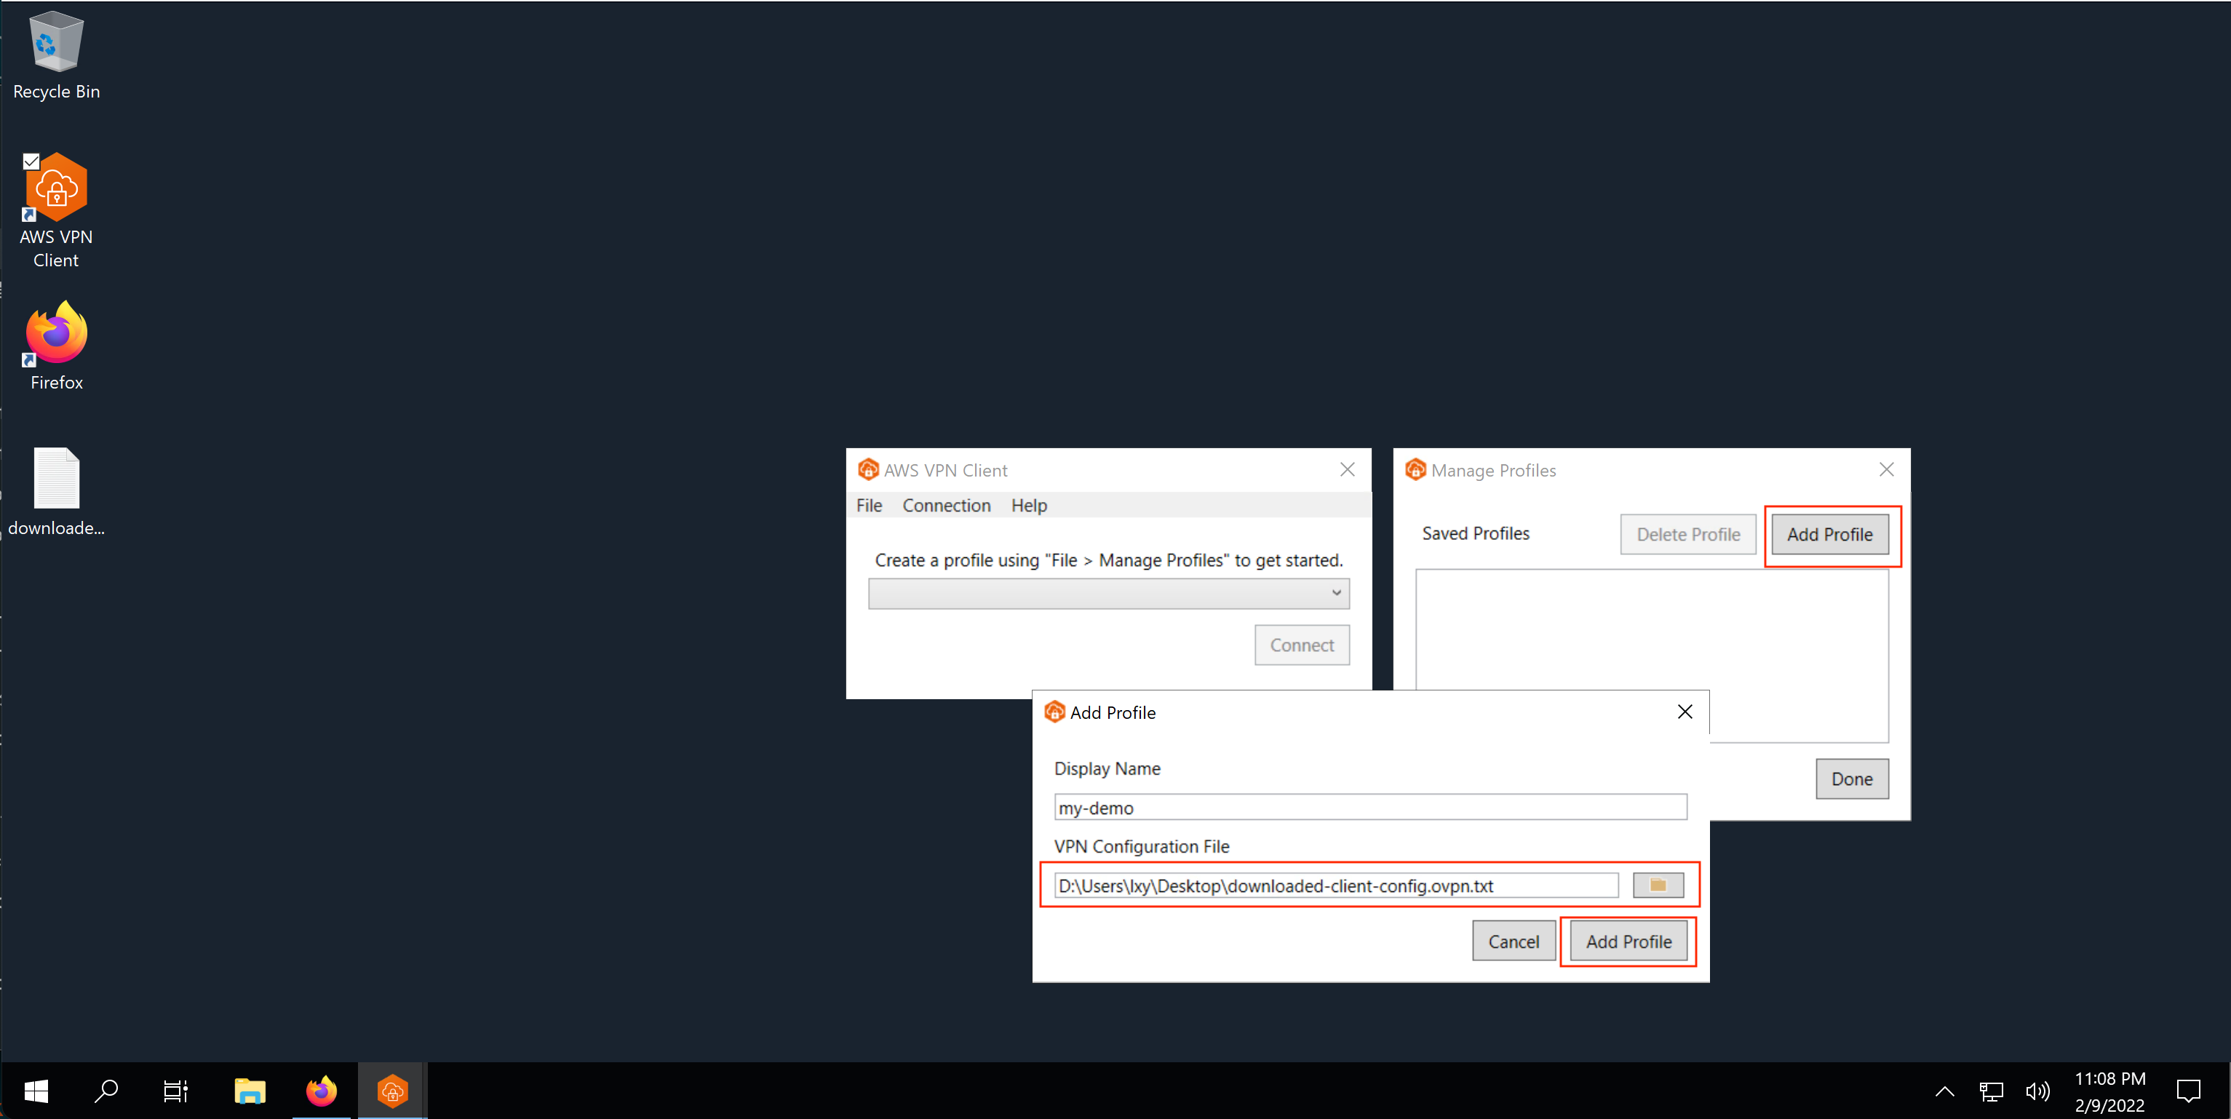This screenshot has width=2231, height=1119.
Task: Open volume control tray icon
Action: pyautogui.click(x=2037, y=1091)
